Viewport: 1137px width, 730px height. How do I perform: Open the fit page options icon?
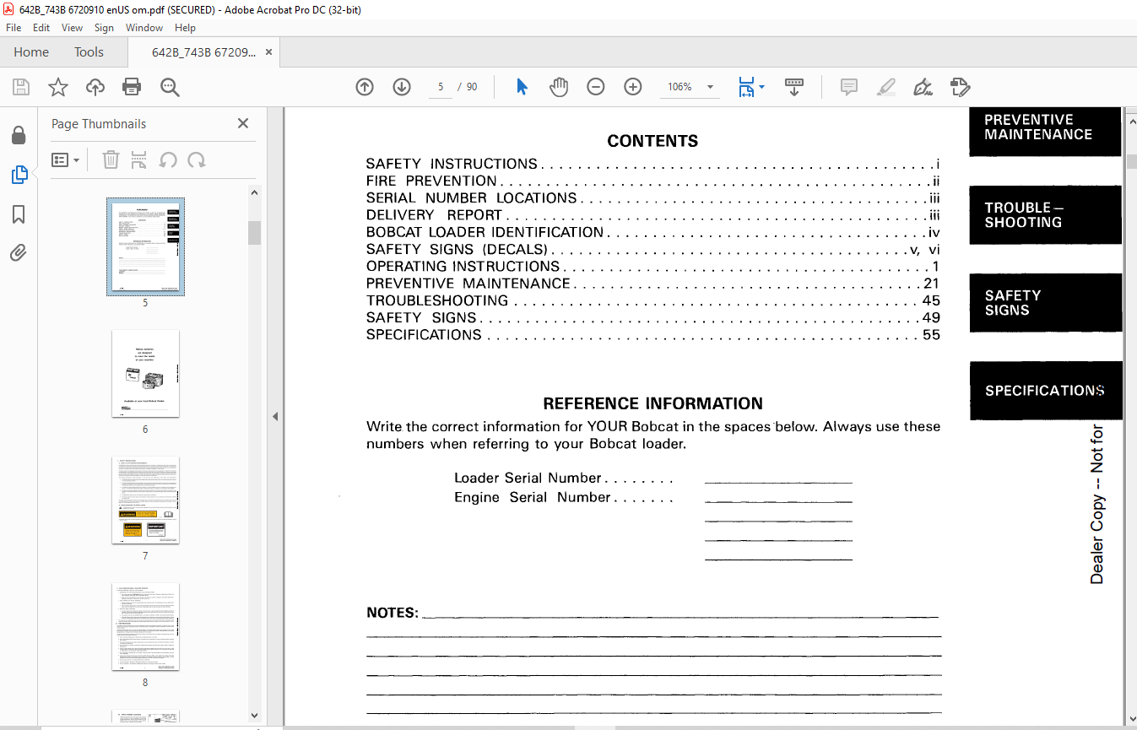point(746,87)
